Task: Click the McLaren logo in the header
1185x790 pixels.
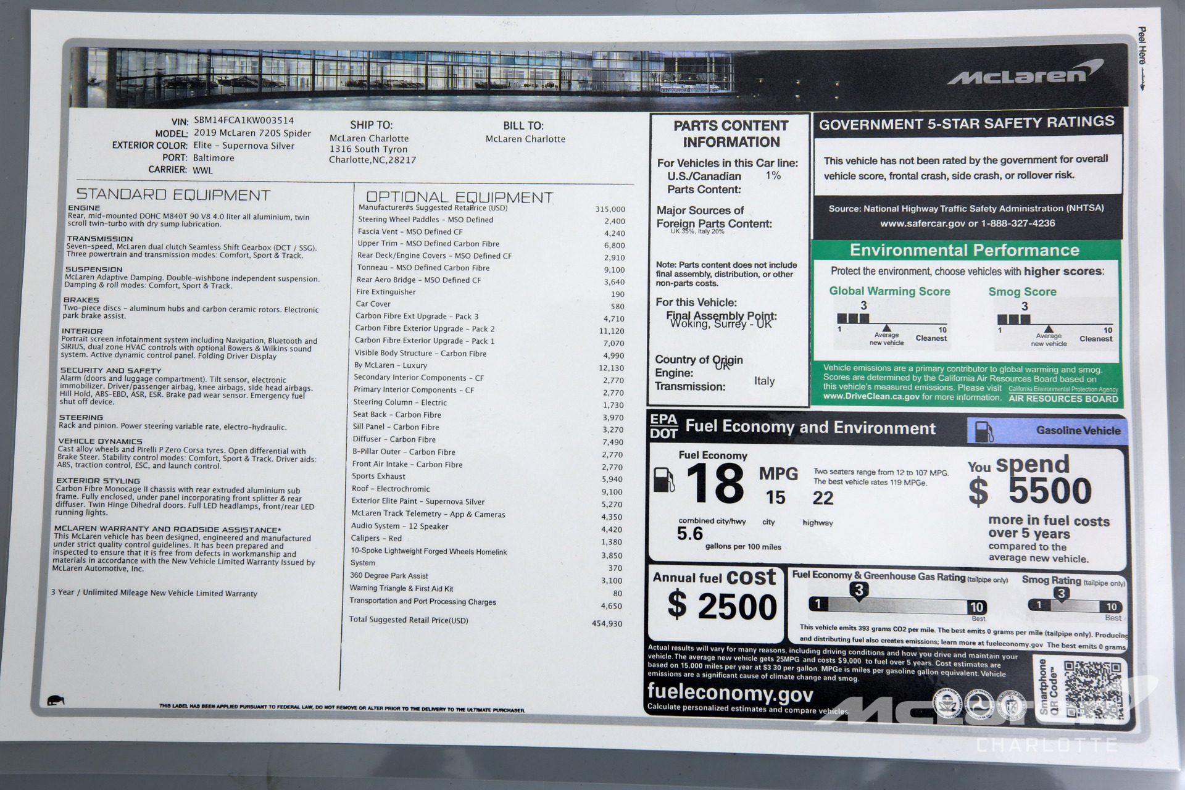Action: (x=1025, y=74)
